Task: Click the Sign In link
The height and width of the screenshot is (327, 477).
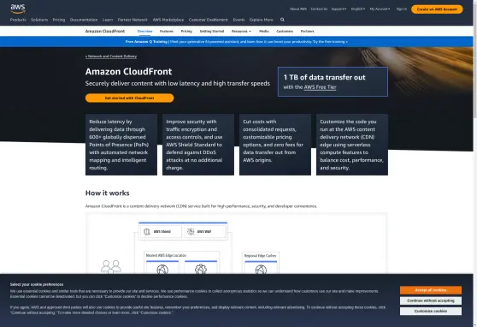Action: click(402, 9)
